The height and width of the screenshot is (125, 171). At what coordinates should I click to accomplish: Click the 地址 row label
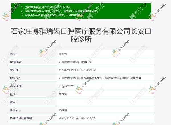click(13, 78)
